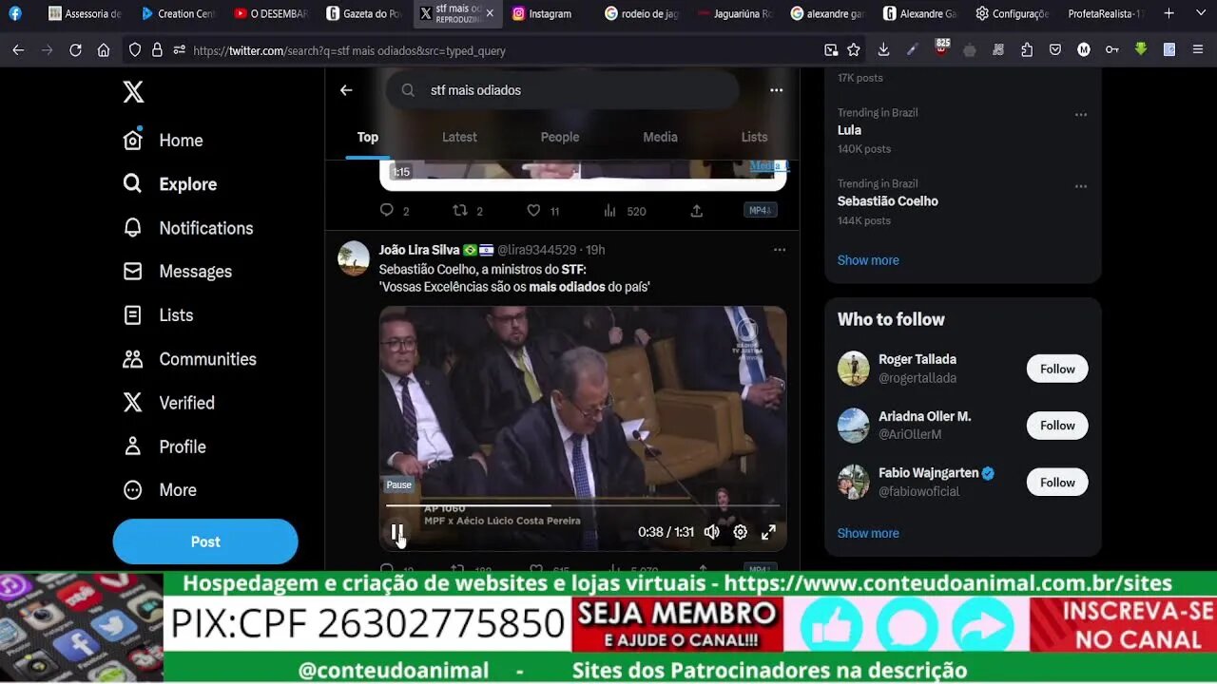Select the Top tab
Screen dimensions: 1217x684
click(x=368, y=137)
